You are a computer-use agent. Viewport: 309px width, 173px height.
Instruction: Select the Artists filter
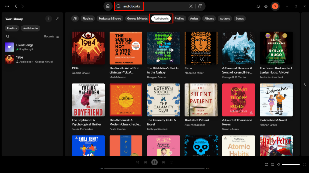(x=194, y=18)
